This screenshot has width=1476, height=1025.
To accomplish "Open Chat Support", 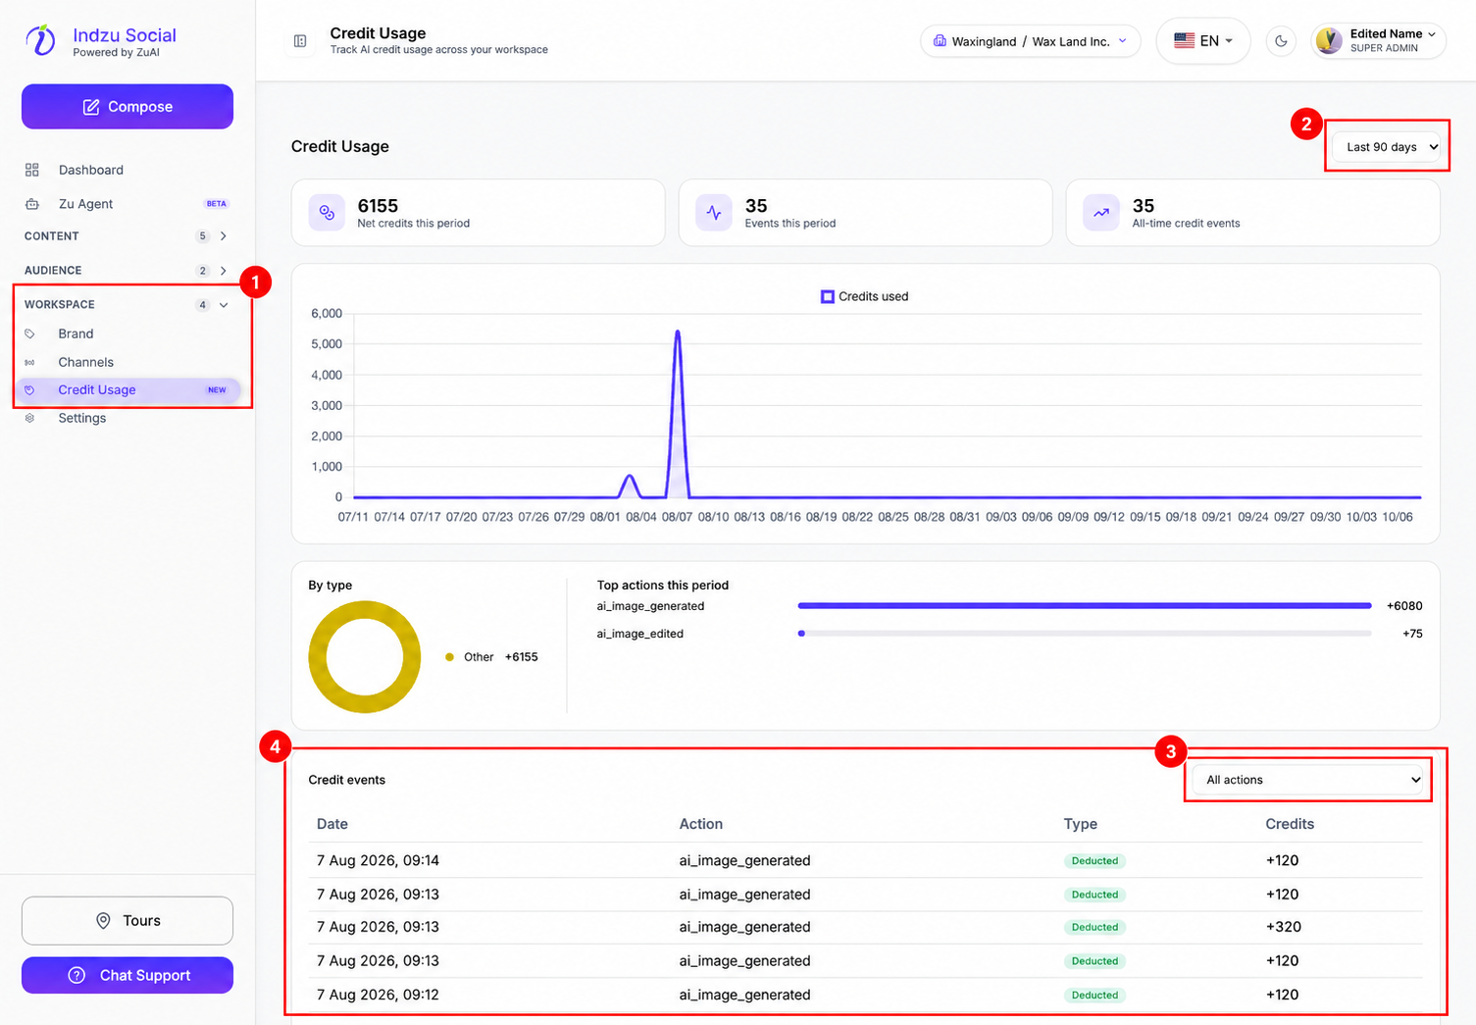I will 127,975.
